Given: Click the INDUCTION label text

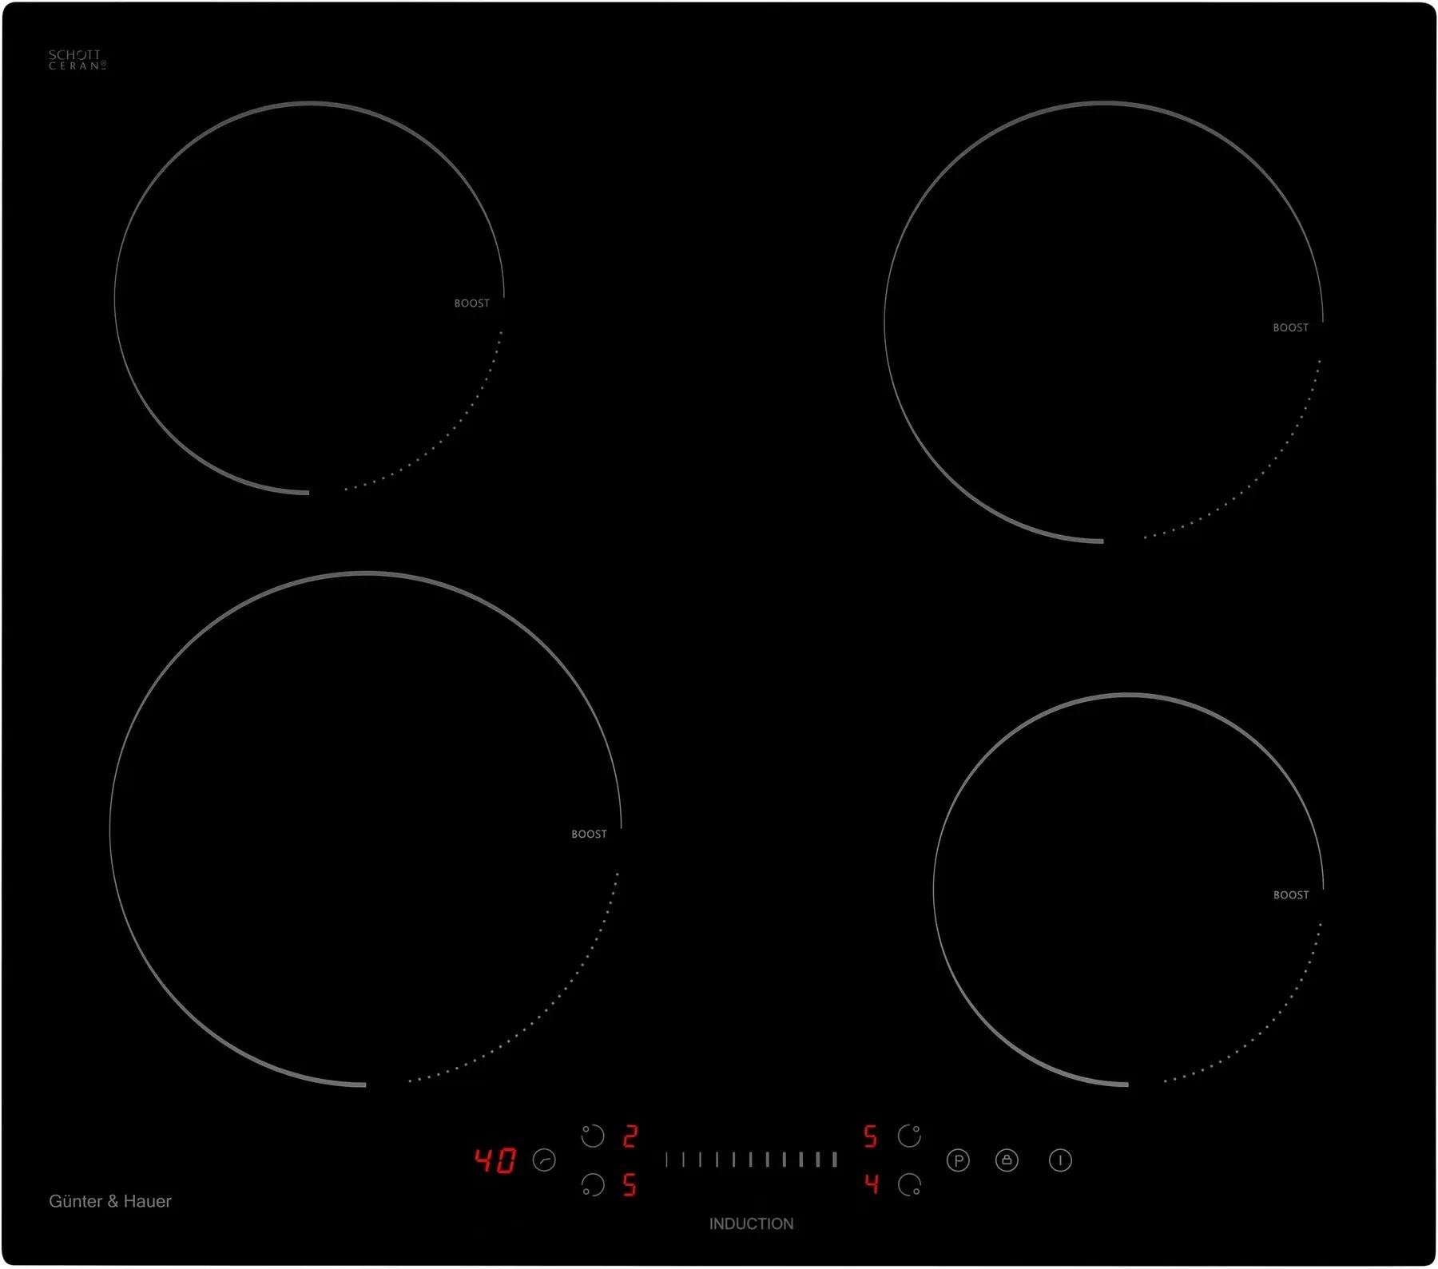Looking at the screenshot, I should point(751,1223).
